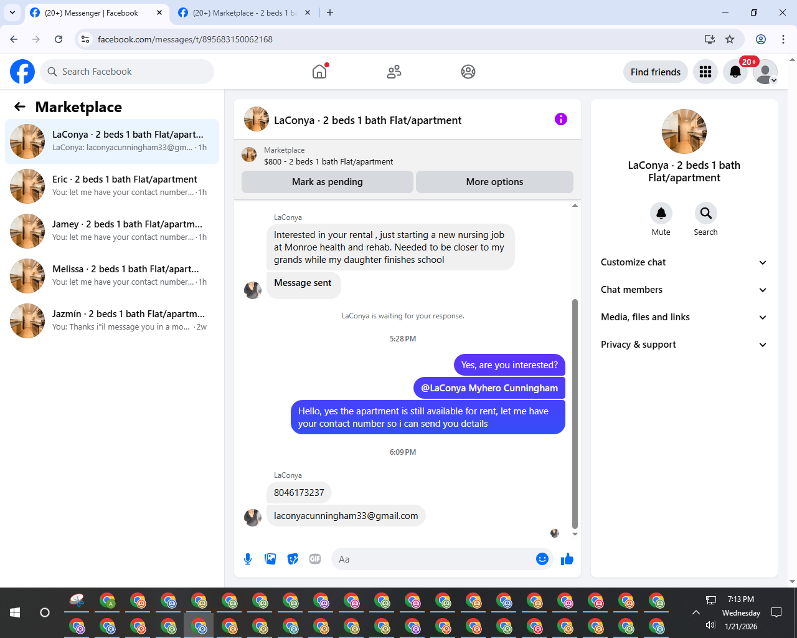
Task: Open the Groups icon in top navigation
Action: click(x=468, y=72)
